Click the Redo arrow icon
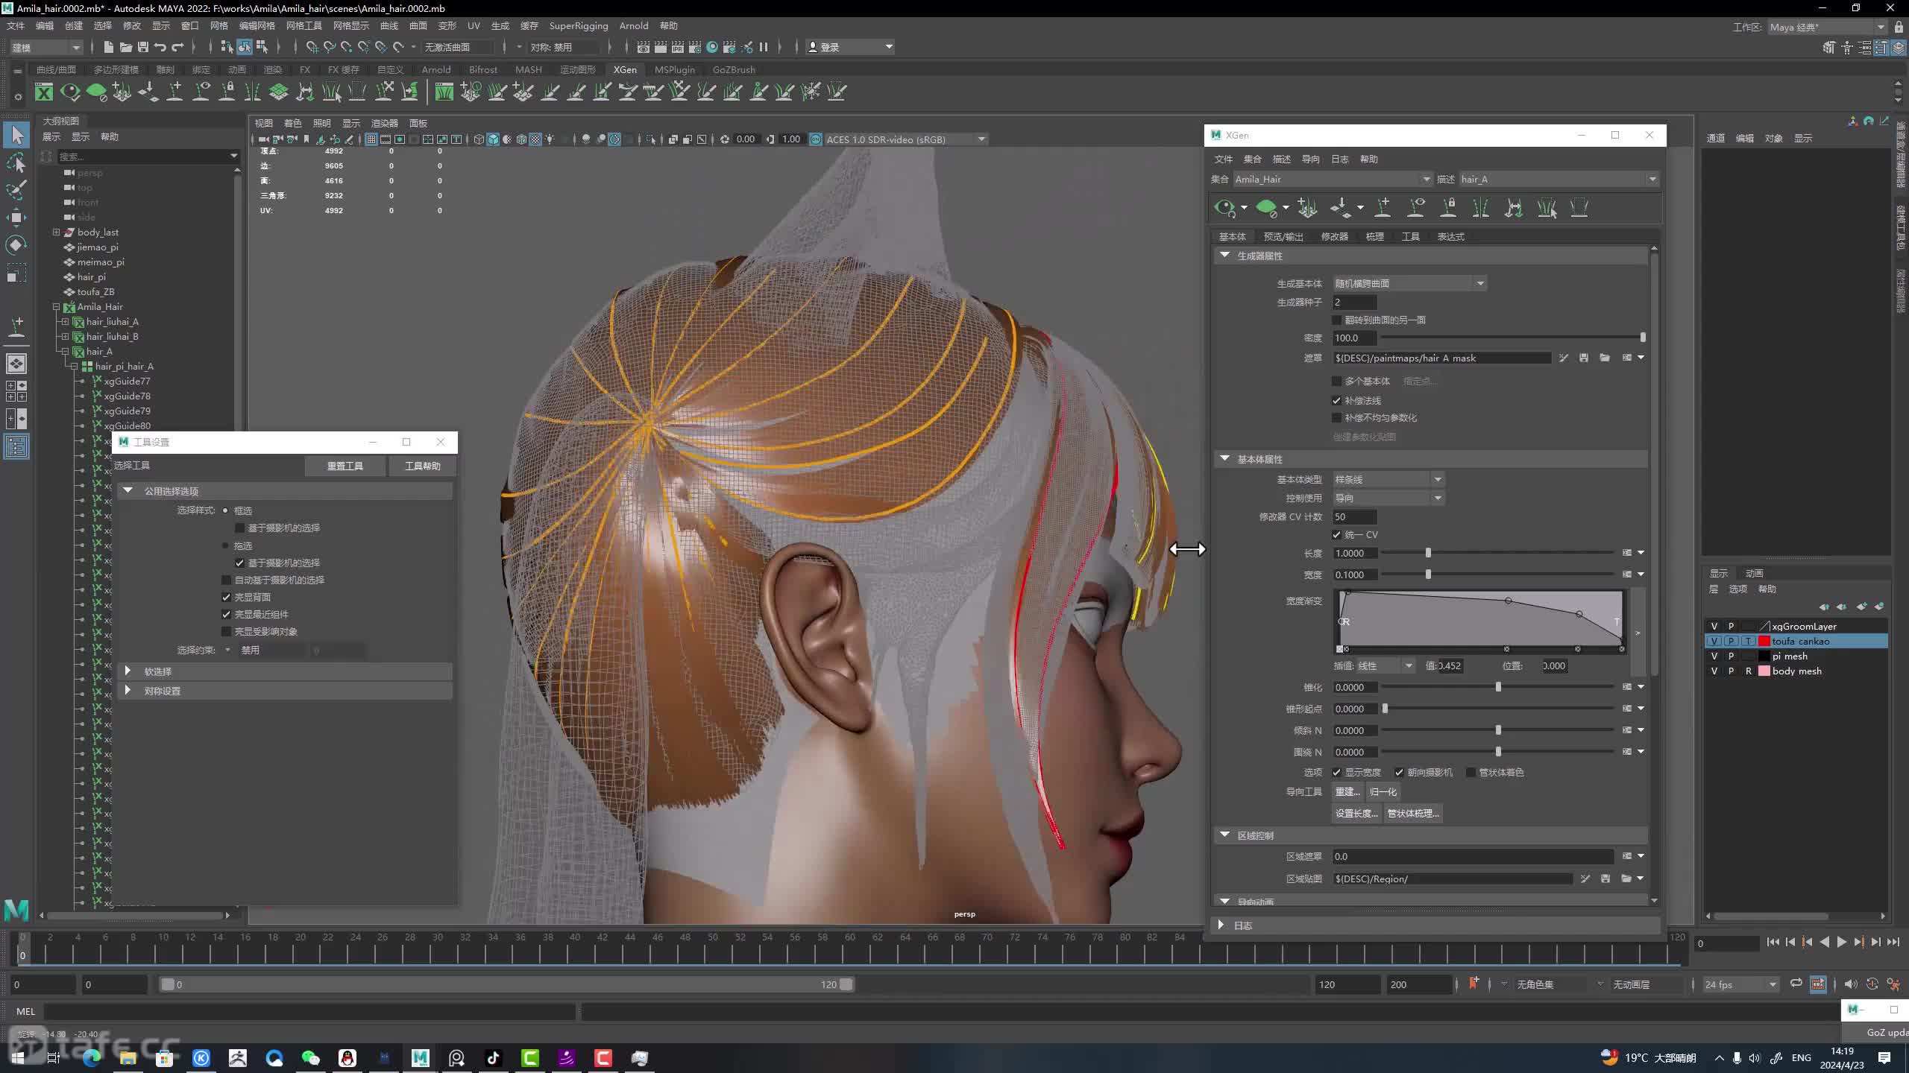The image size is (1909, 1073). click(177, 47)
